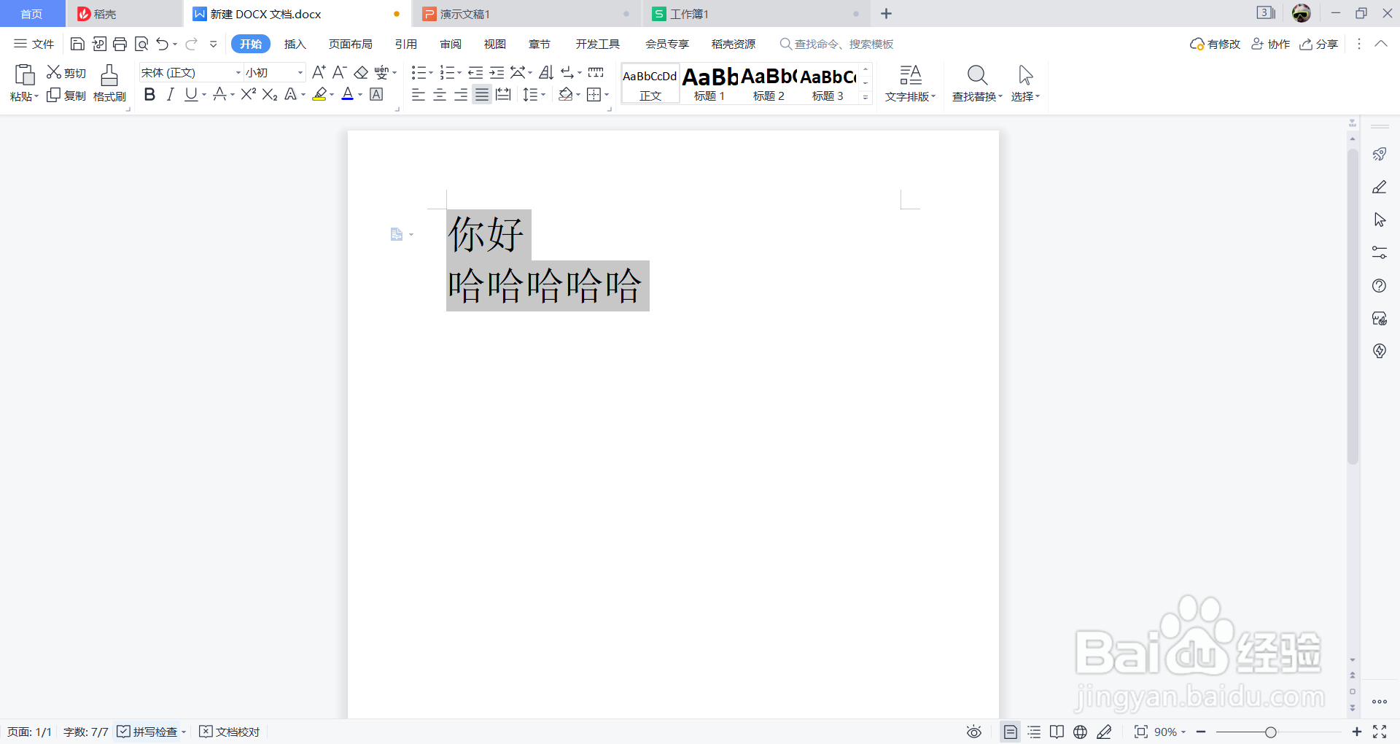Decrease indent of the paragraph

click(475, 72)
